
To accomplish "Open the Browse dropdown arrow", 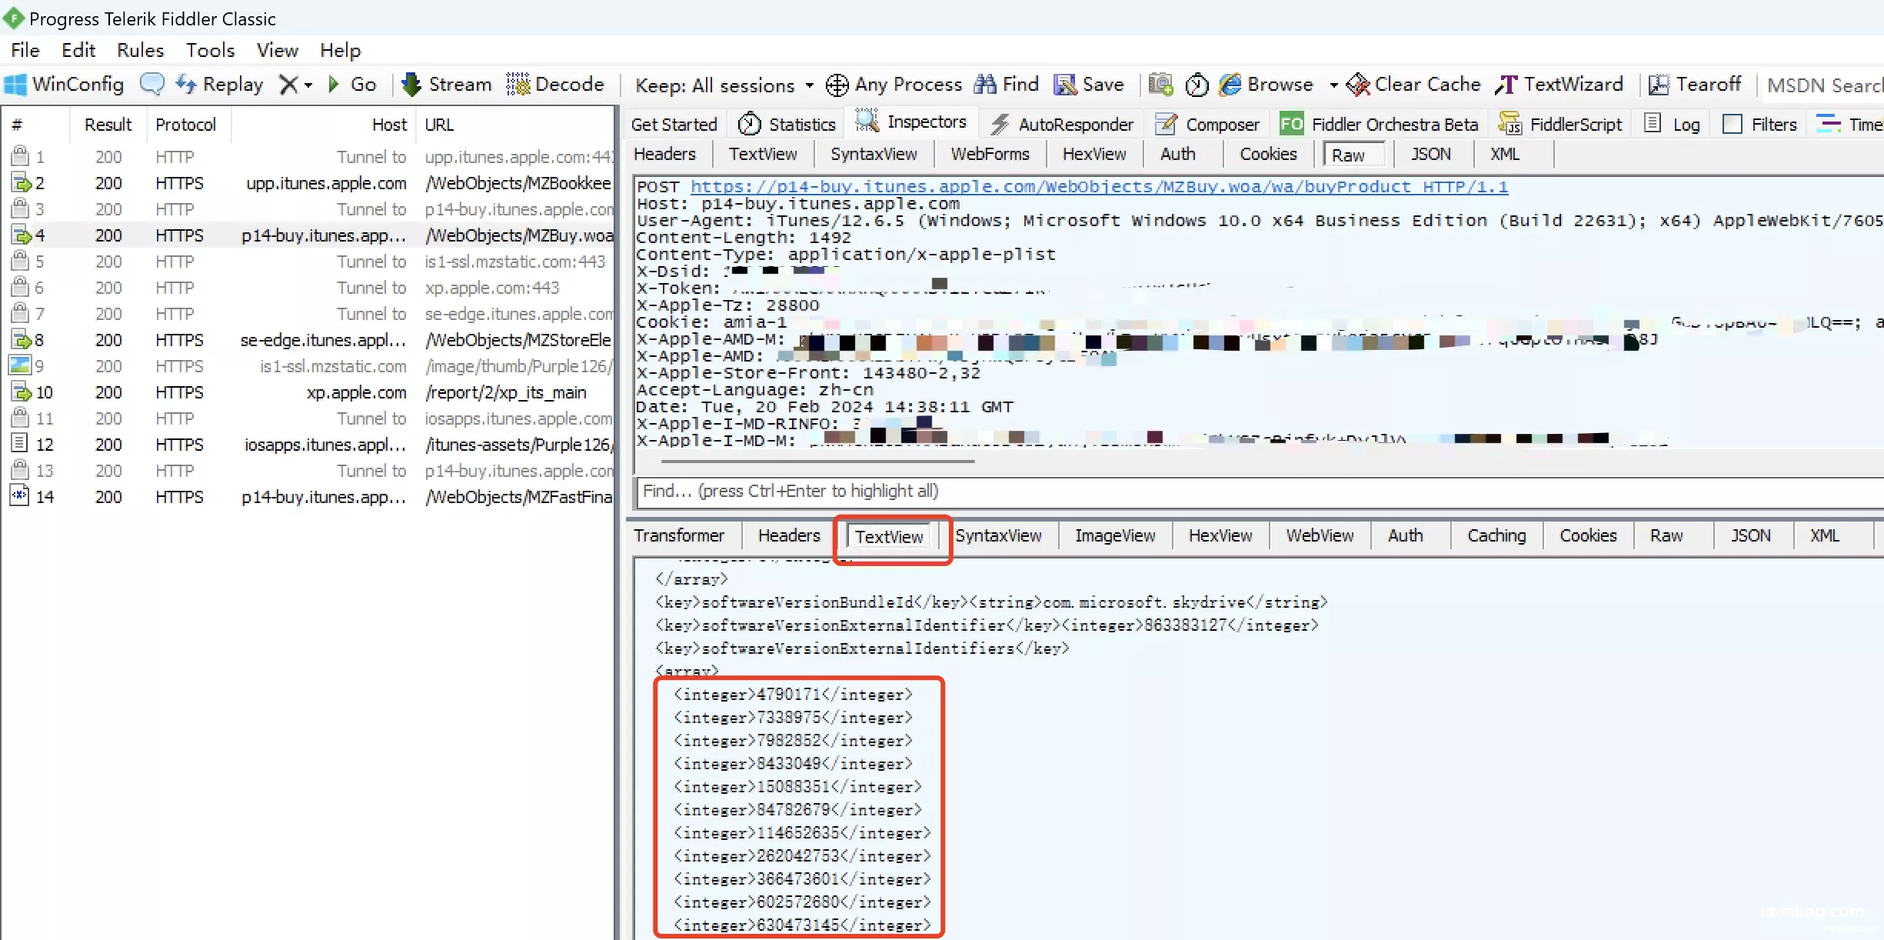I will coord(1334,85).
